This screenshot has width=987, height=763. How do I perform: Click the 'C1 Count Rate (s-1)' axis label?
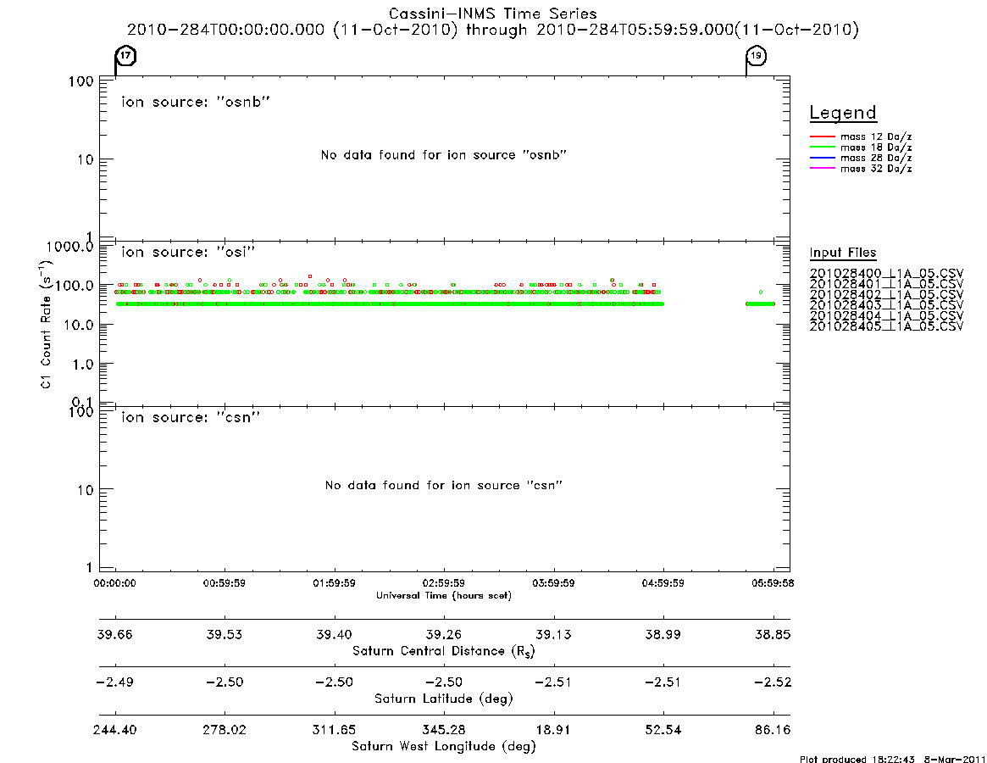[45, 324]
